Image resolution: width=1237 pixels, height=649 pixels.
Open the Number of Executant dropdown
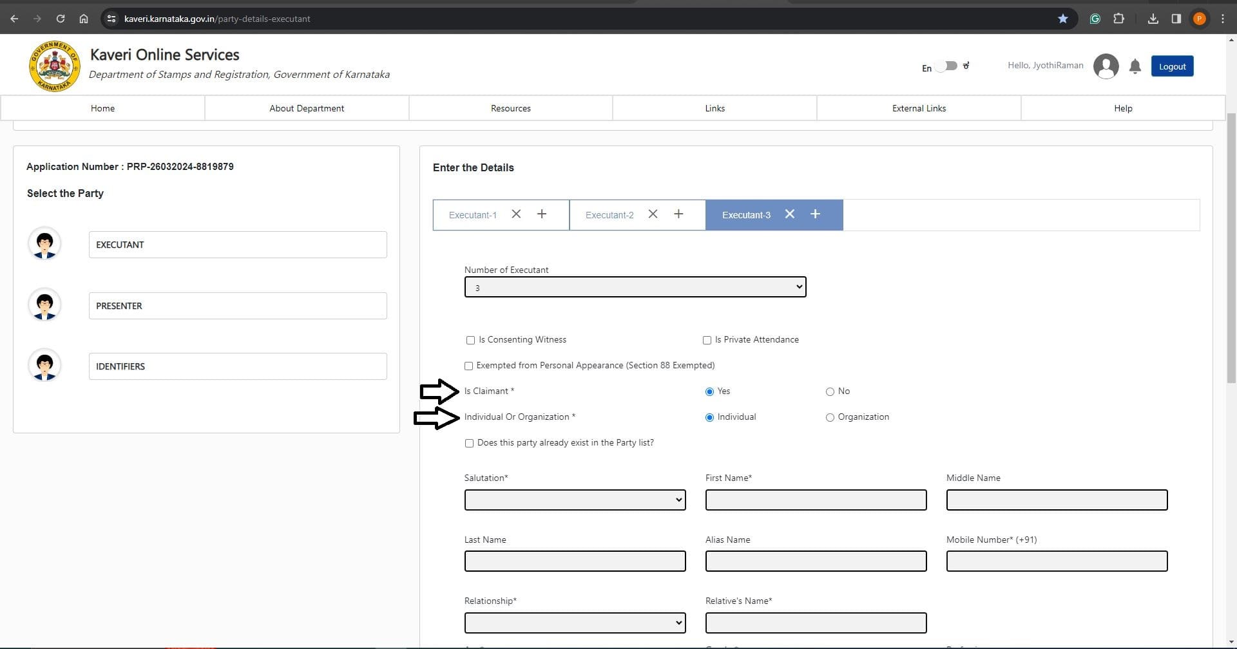click(635, 287)
